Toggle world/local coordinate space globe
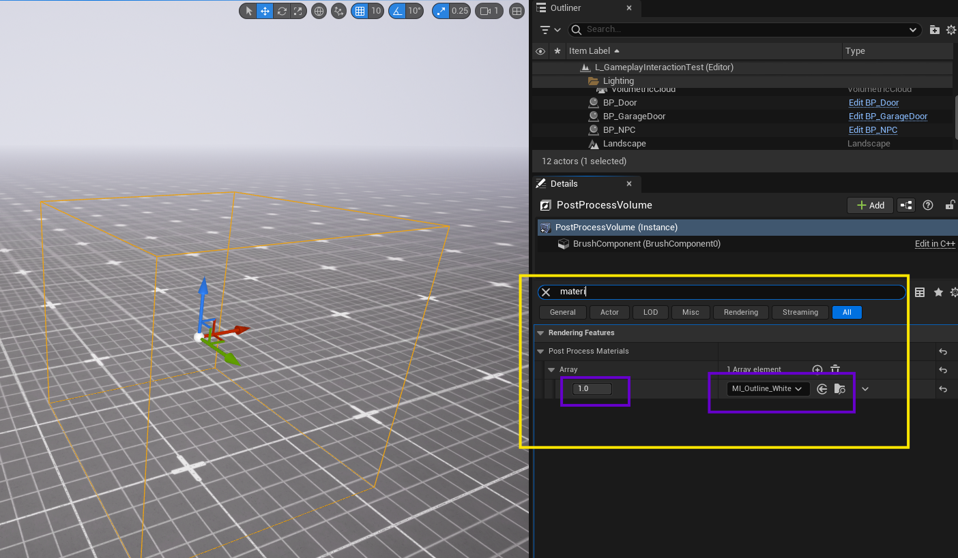The width and height of the screenshot is (958, 558). (x=318, y=11)
